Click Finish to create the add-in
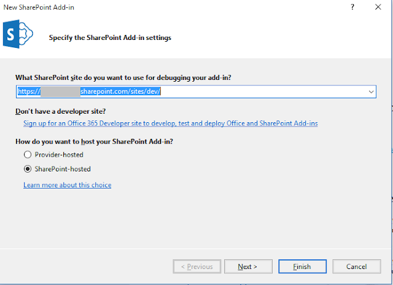 [302, 267]
